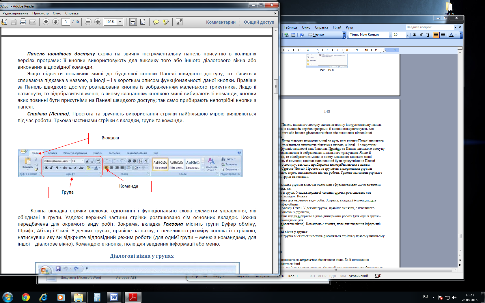Expand the standard toolbar options arrow in Word
Screen dimensions: 485x303
(x=344, y=35)
